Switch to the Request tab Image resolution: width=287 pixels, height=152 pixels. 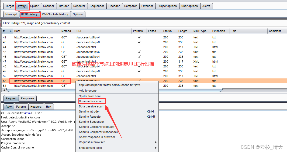(11, 98)
